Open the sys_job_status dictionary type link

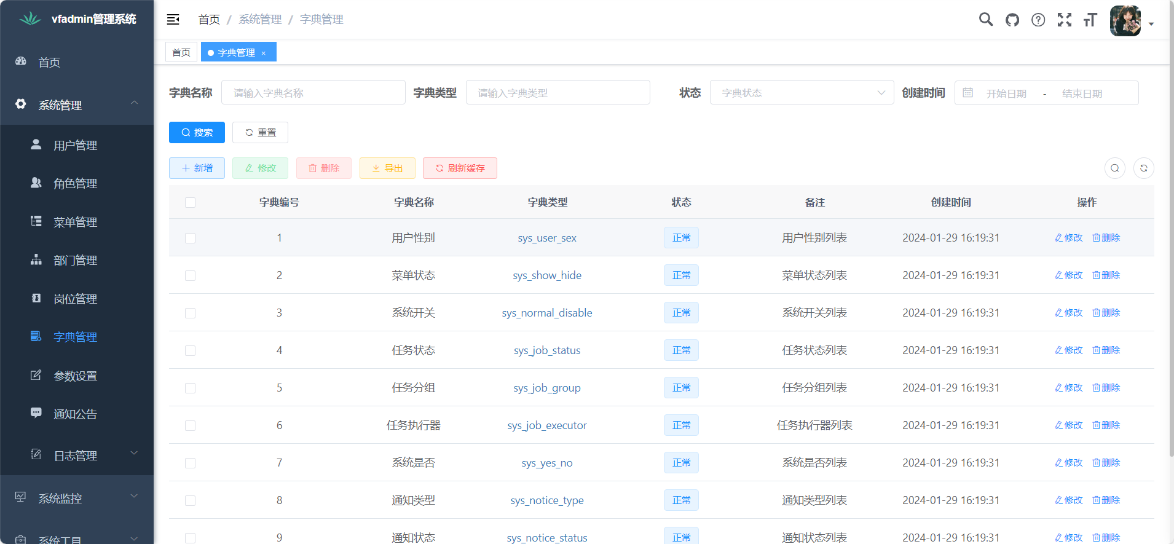pos(547,350)
